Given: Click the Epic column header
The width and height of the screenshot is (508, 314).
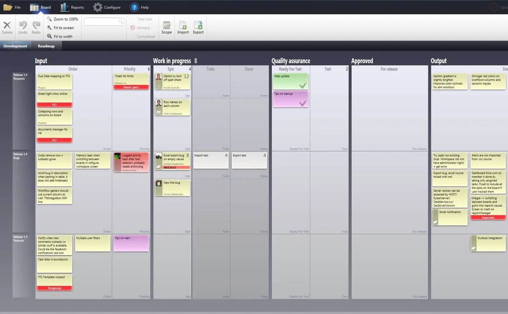Looking at the screenshot, I should [x=171, y=69].
